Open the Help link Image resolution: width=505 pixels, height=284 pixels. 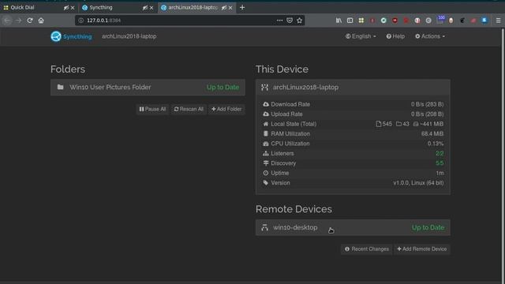395,36
